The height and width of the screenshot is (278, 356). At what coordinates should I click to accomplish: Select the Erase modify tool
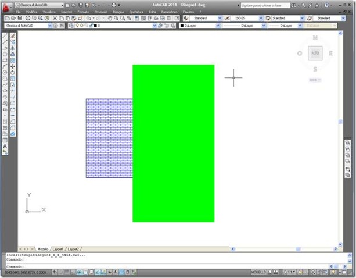(x=13, y=36)
